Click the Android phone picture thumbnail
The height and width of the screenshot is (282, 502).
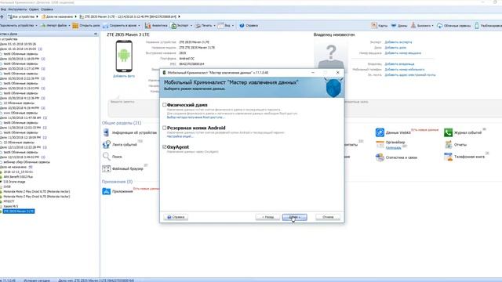(124, 56)
